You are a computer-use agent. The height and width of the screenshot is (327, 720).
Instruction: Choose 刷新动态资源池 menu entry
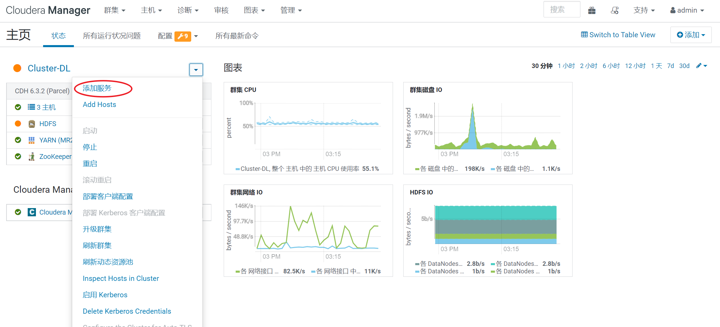(108, 262)
